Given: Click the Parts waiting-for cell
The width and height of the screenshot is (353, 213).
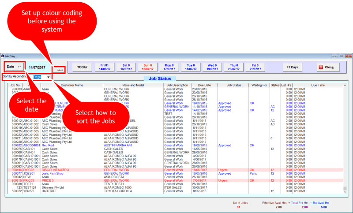Looking at the screenshot, I should 253,173.
